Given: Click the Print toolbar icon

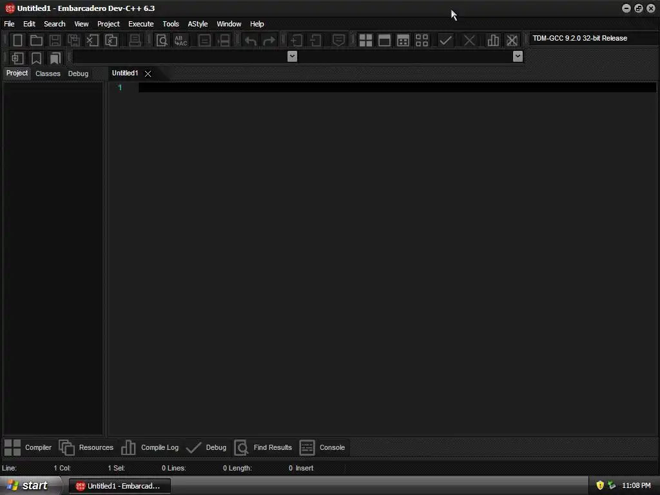Looking at the screenshot, I should pyautogui.click(x=135, y=41).
